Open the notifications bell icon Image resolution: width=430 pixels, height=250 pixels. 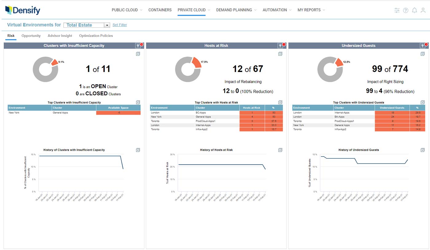pyautogui.click(x=414, y=10)
